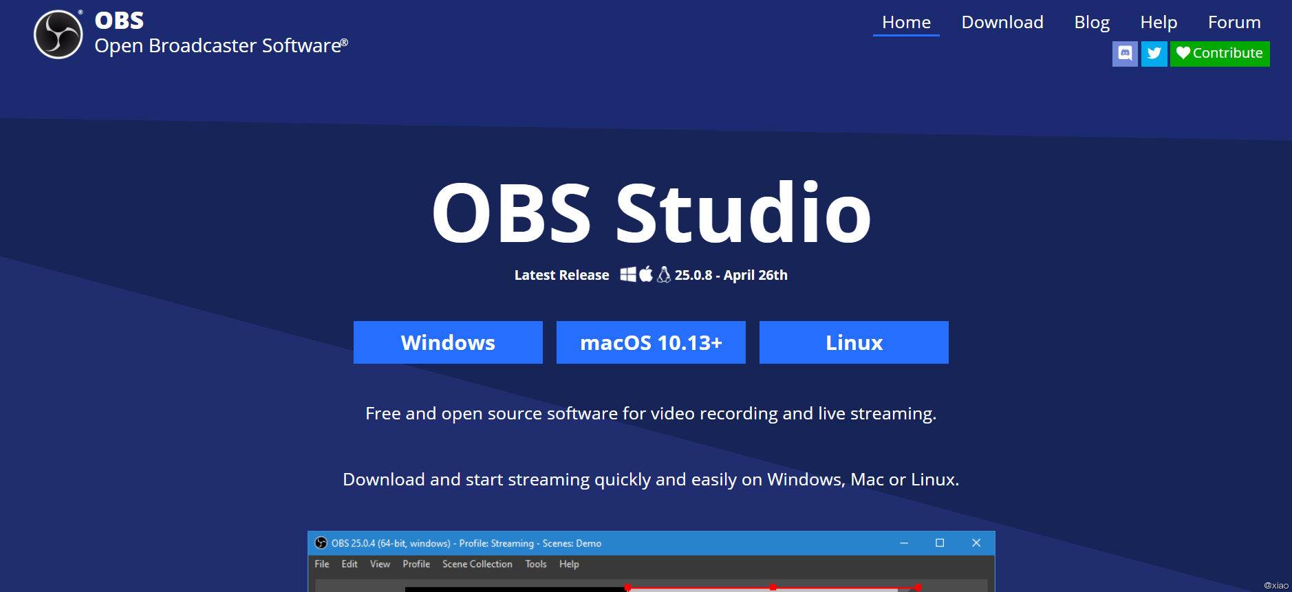Viewport: 1292px width, 592px height.
Task: Download OBS Studio for Windows
Action: (x=448, y=342)
